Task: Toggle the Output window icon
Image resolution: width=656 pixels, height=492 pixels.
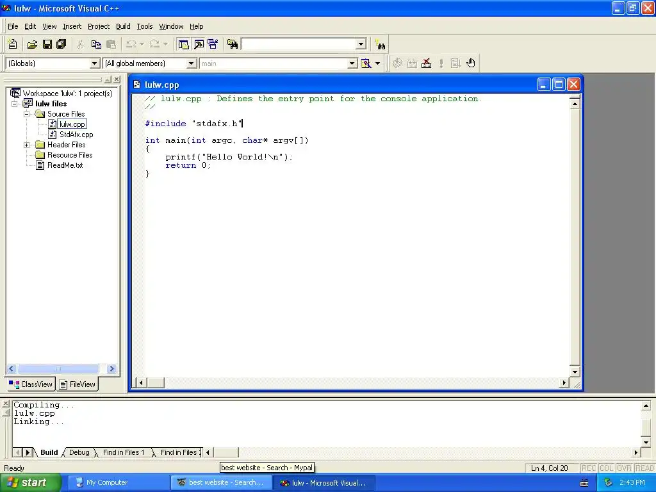Action: [199, 44]
